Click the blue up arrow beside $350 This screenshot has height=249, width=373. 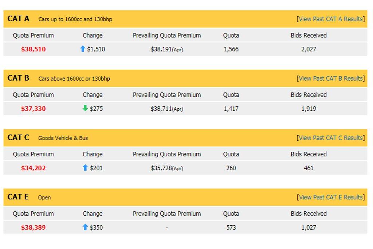point(85,227)
